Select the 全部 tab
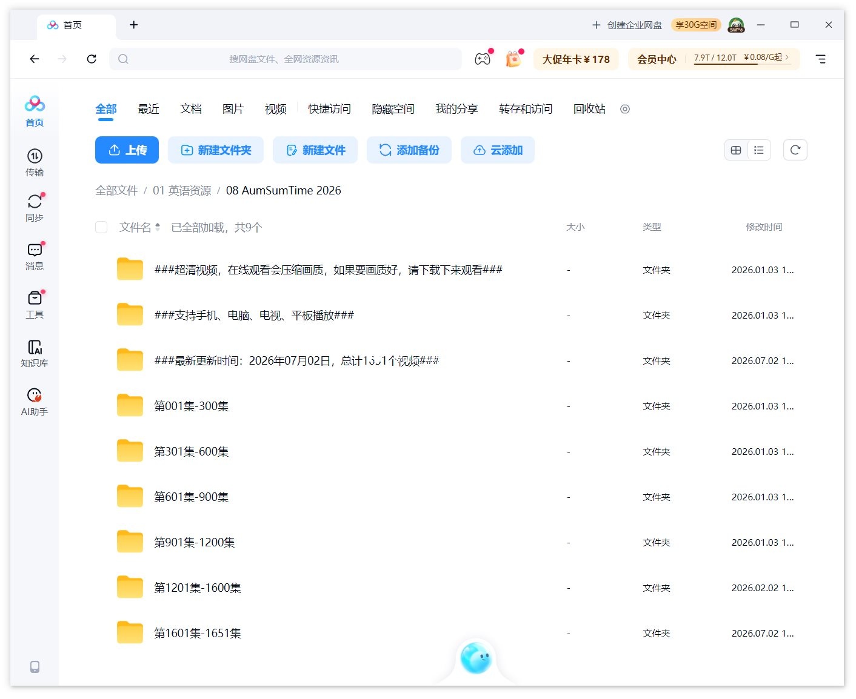Viewport: 856px width, 699px height. click(x=106, y=109)
